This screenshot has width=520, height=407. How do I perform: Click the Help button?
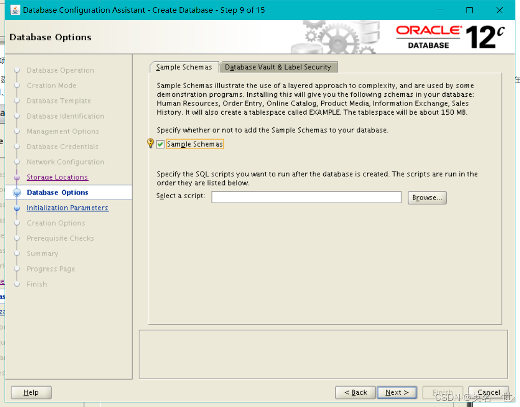pos(31,392)
